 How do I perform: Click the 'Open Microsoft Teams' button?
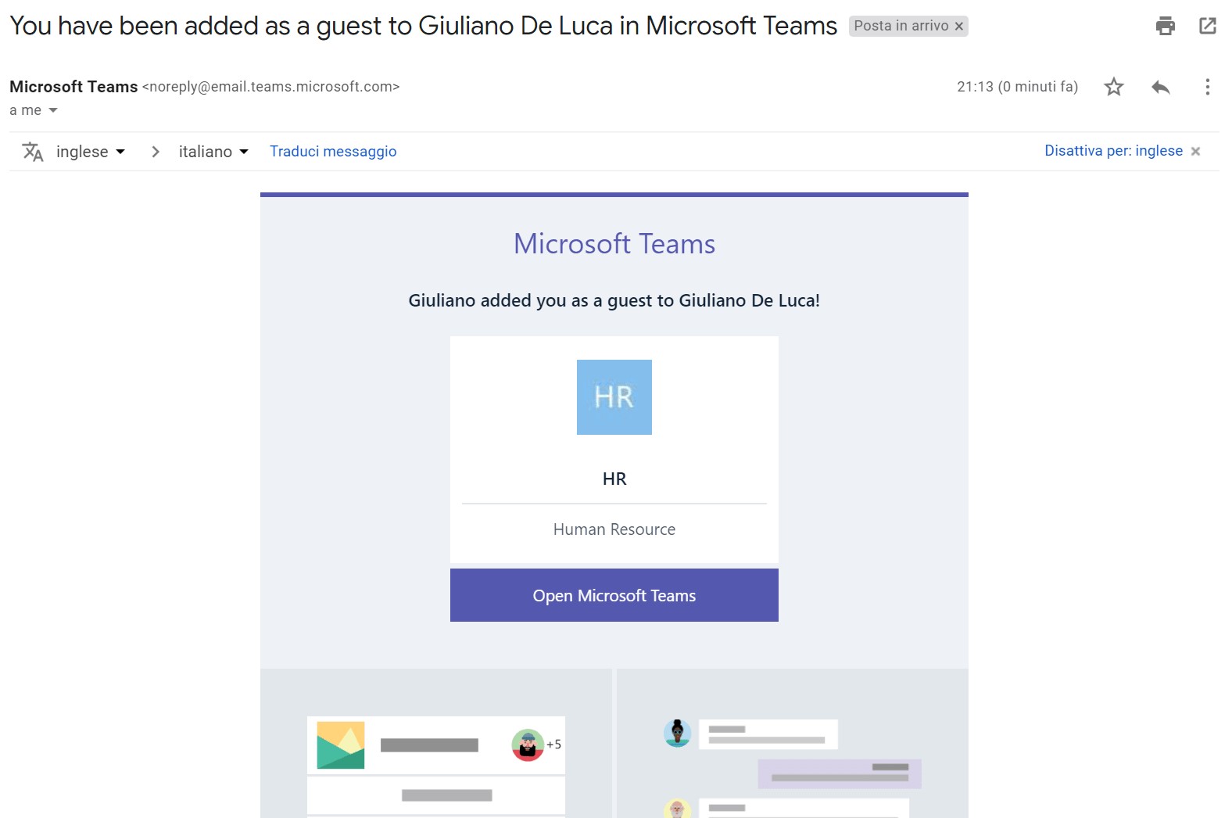click(x=614, y=595)
